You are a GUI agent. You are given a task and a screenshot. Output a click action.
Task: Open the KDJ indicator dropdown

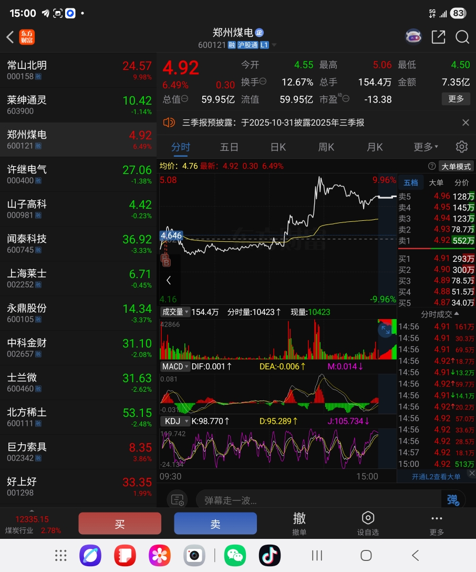coord(175,421)
